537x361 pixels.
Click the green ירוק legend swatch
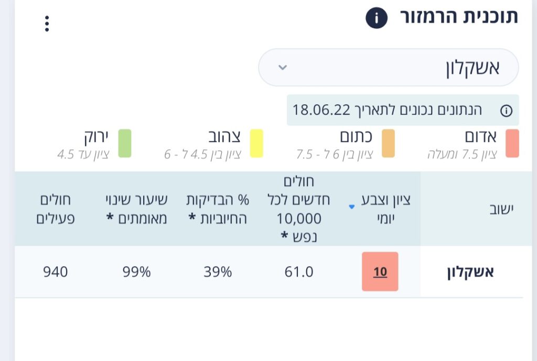(x=125, y=144)
